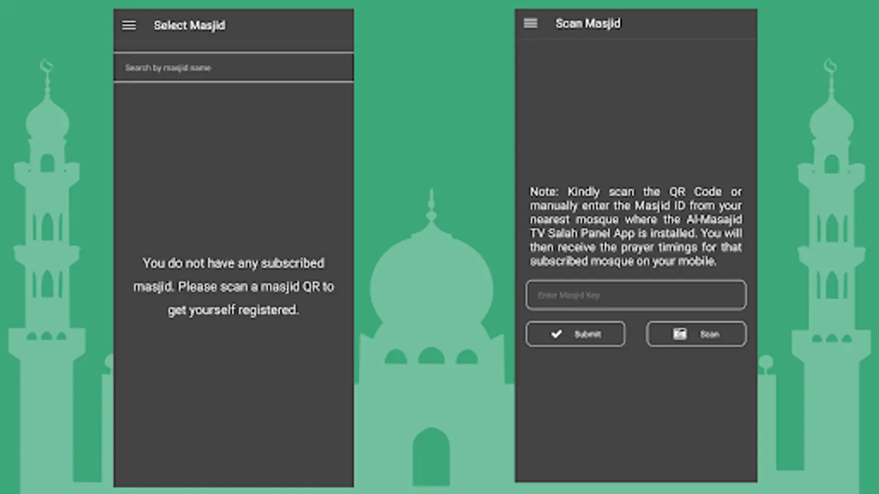
Task: Select the Scan Masjid title bar
Action: [x=588, y=23]
